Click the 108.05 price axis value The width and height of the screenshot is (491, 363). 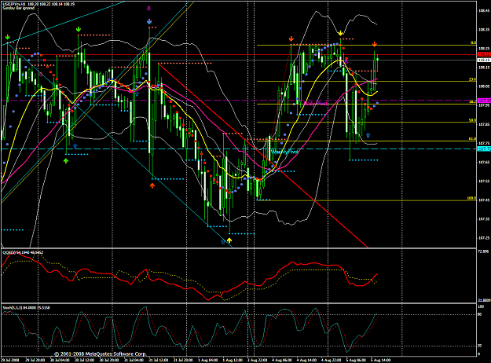[x=484, y=86]
